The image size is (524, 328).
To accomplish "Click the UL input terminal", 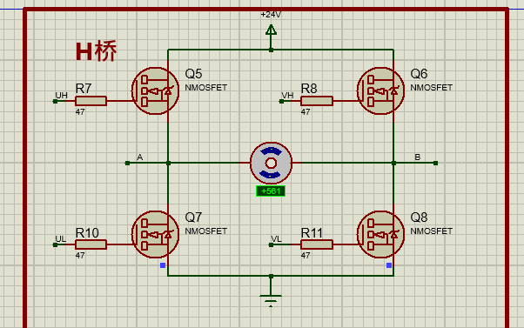I will (55, 244).
